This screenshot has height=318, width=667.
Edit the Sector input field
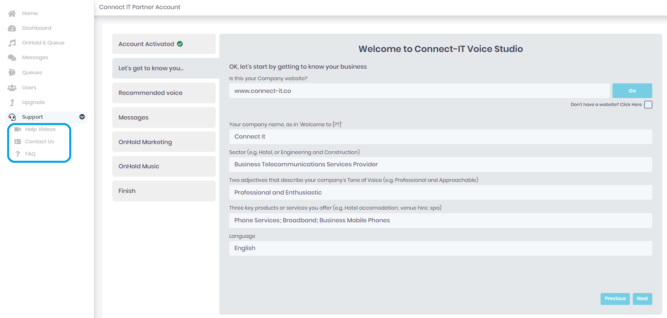pos(441,164)
